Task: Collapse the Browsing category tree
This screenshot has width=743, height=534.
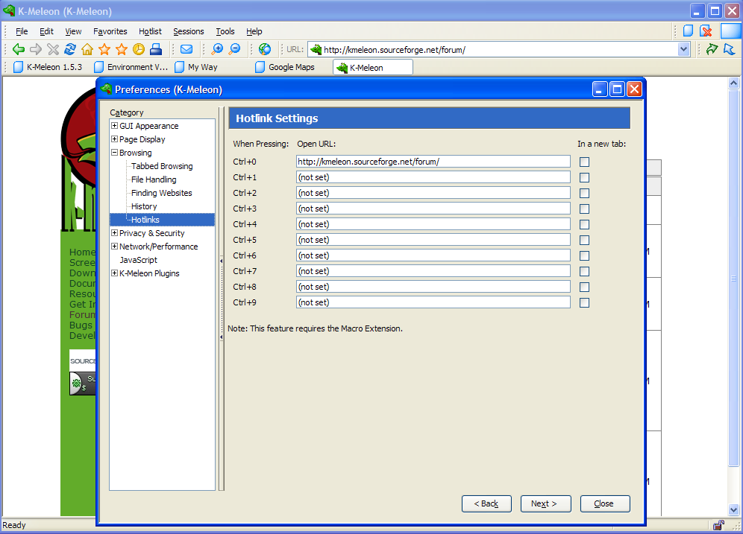Action: pos(114,153)
